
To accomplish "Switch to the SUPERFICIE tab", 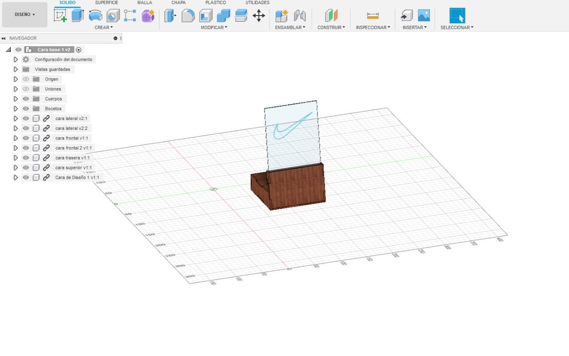I will (x=107, y=3).
